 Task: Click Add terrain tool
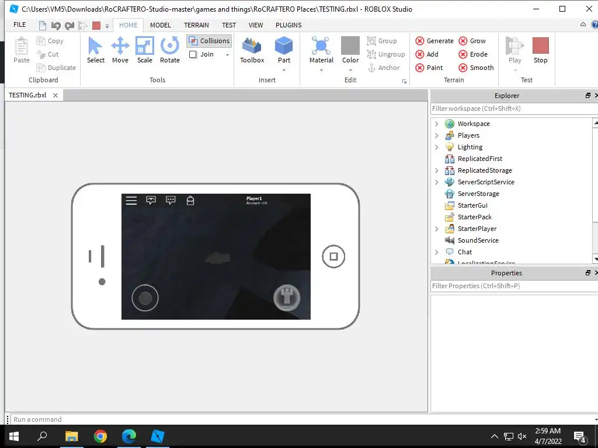click(x=427, y=54)
